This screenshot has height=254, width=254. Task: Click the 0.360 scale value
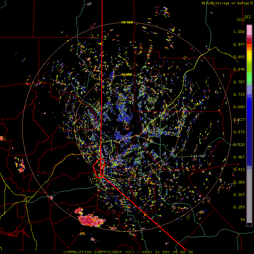[x=239, y=182]
